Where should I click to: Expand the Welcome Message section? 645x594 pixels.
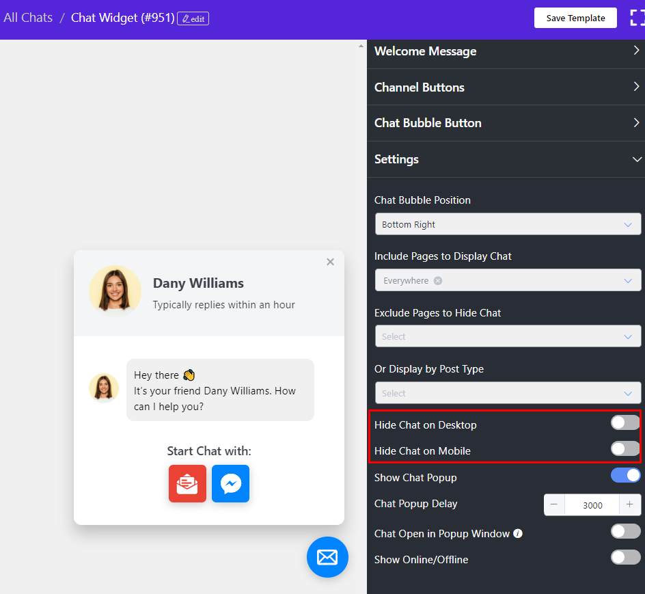(506, 51)
